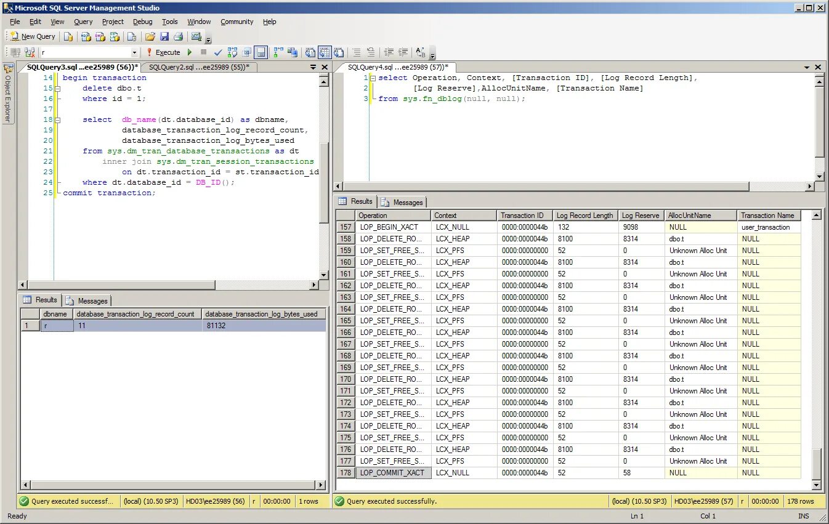Click the Execute button
This screenshot has width=829, height=524.
click(x=163, y=52)
